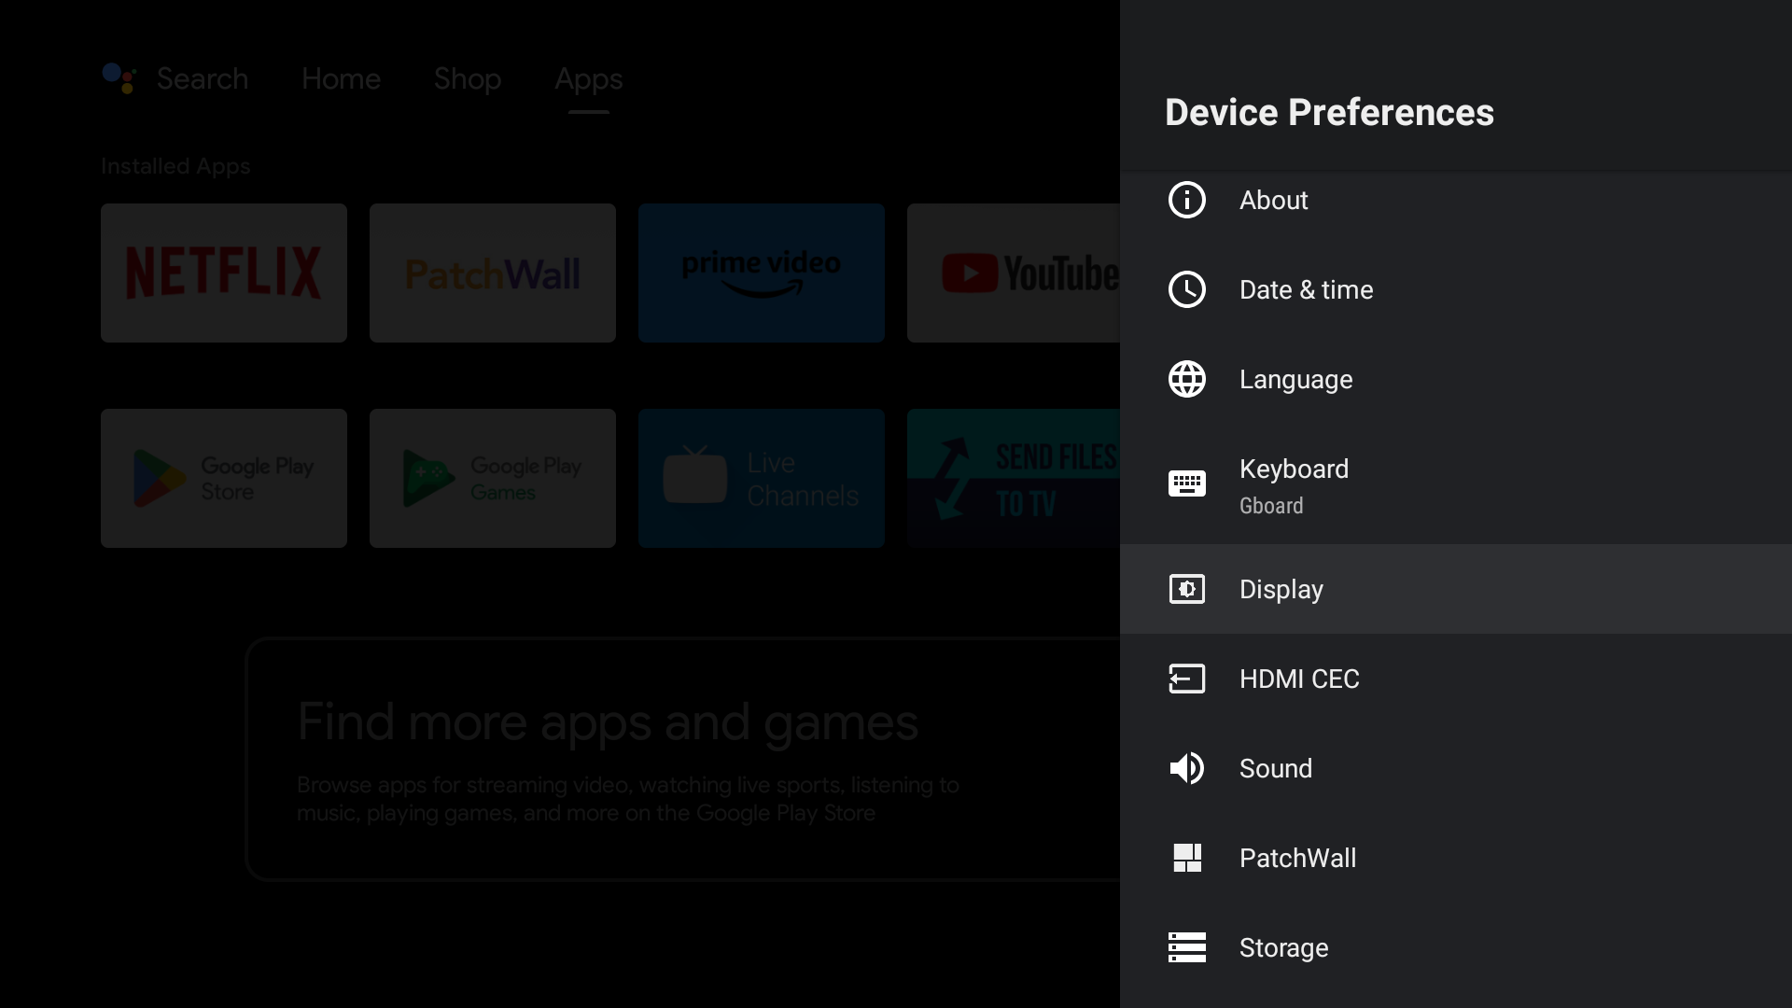Click the Gboard subtitle text
This screenshot has height=1008, width=1792.
pyautogui.click(x=1271, y=506)
